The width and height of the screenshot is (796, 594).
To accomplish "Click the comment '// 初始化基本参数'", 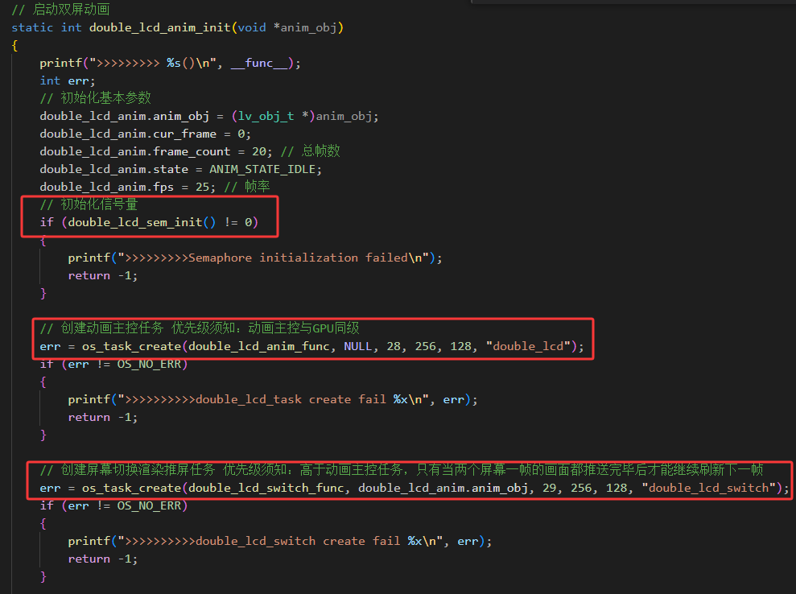I will click(96, 98).
